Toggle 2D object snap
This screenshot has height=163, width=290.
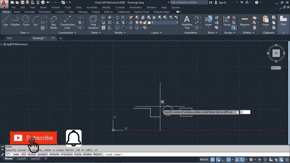(242, 159)
